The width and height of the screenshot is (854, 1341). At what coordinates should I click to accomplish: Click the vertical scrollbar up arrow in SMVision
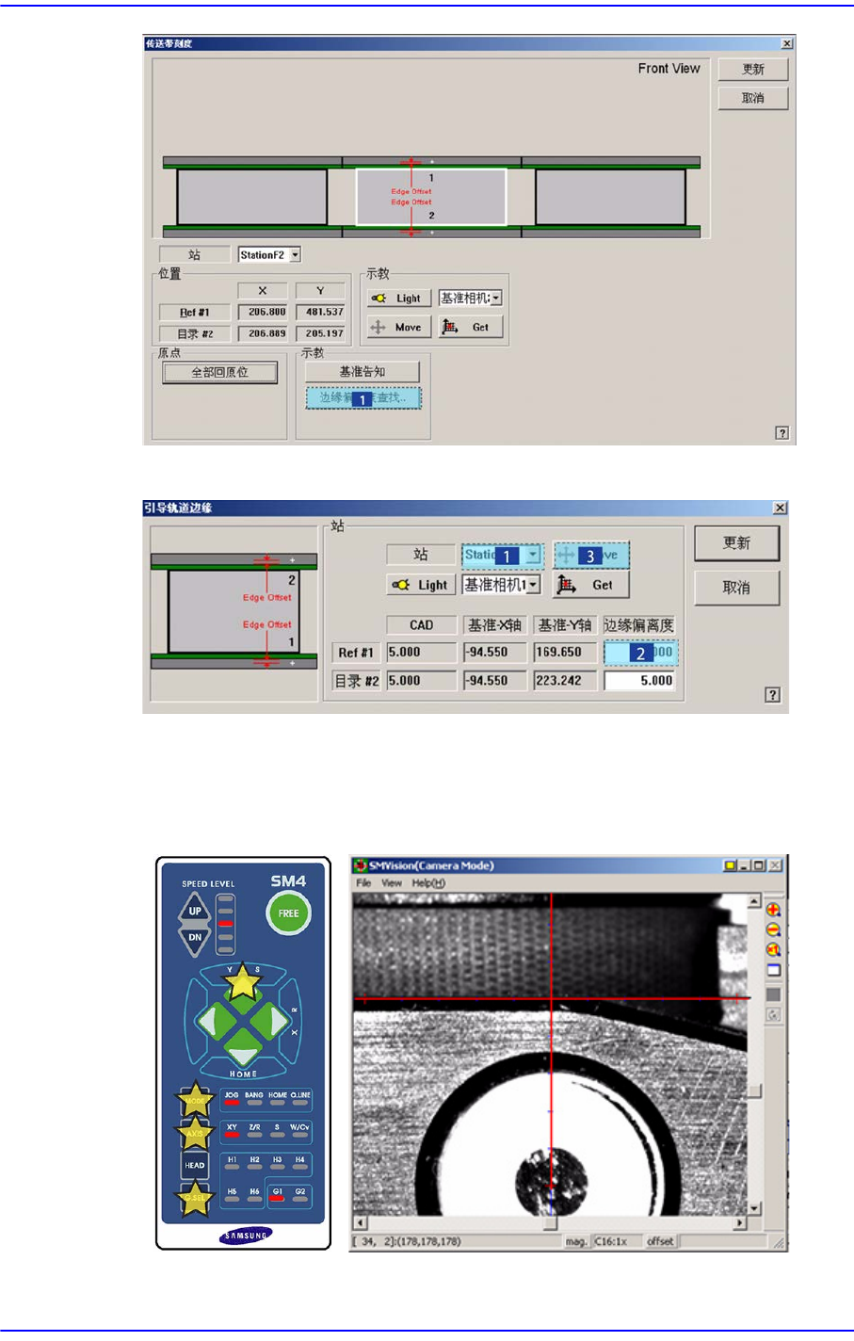pos(753,902)
